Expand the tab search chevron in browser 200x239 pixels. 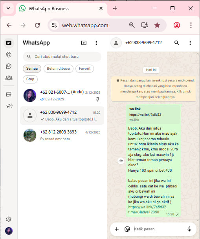tap(8, 8)
